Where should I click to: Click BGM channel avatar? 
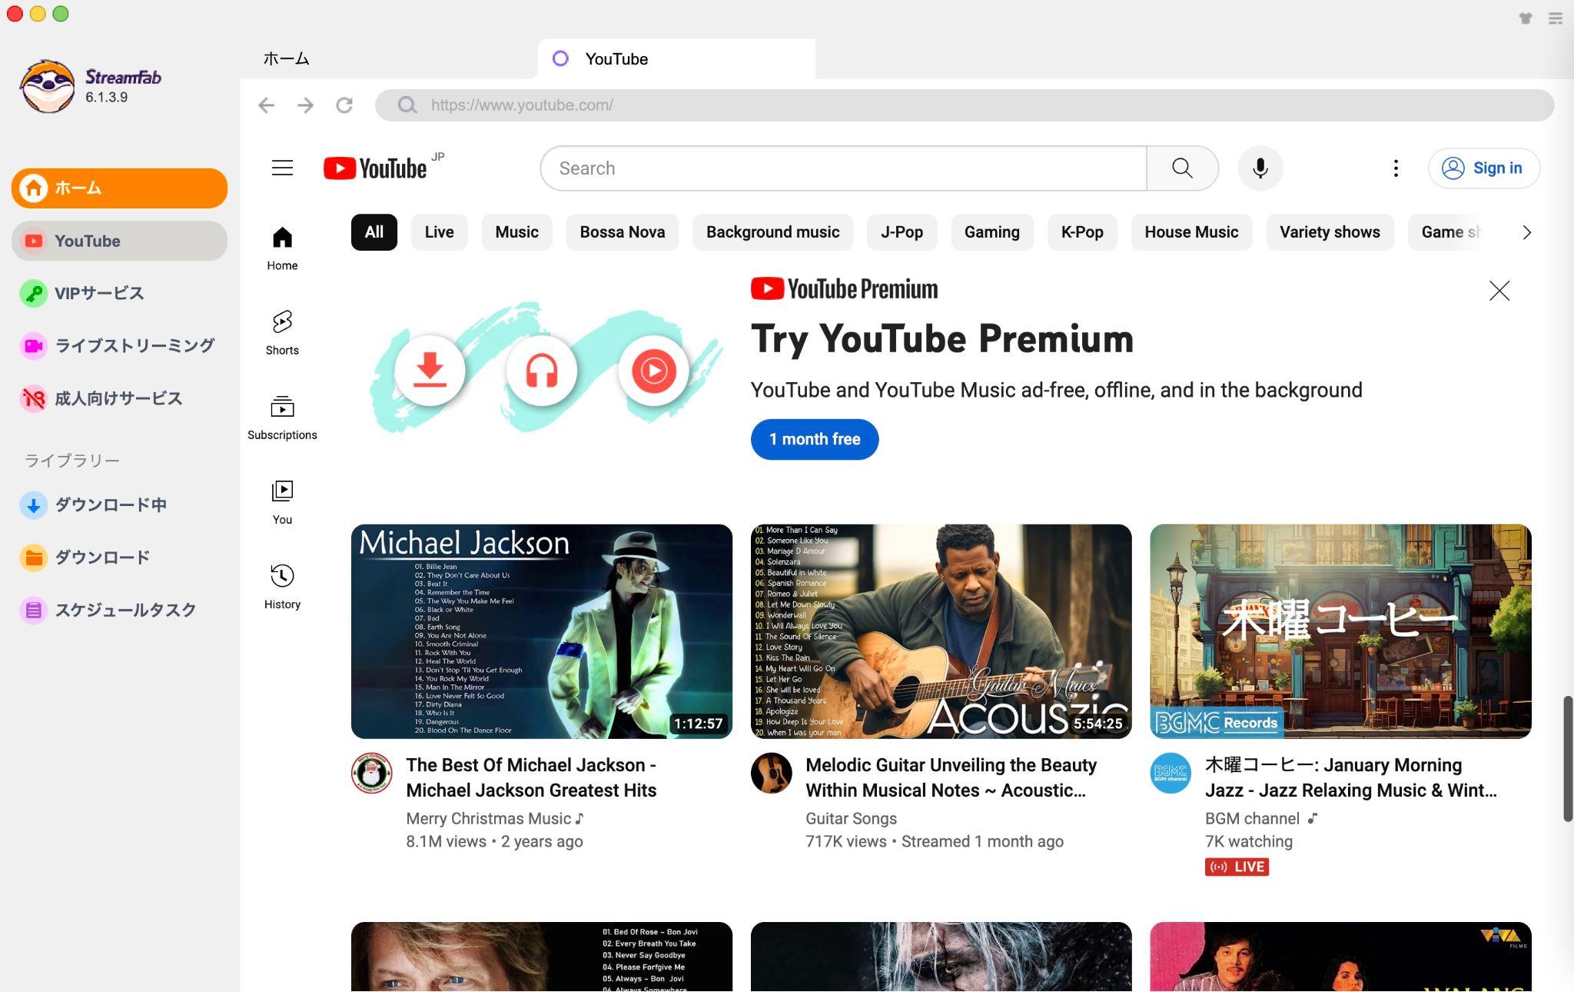(x=1171, y=773)
